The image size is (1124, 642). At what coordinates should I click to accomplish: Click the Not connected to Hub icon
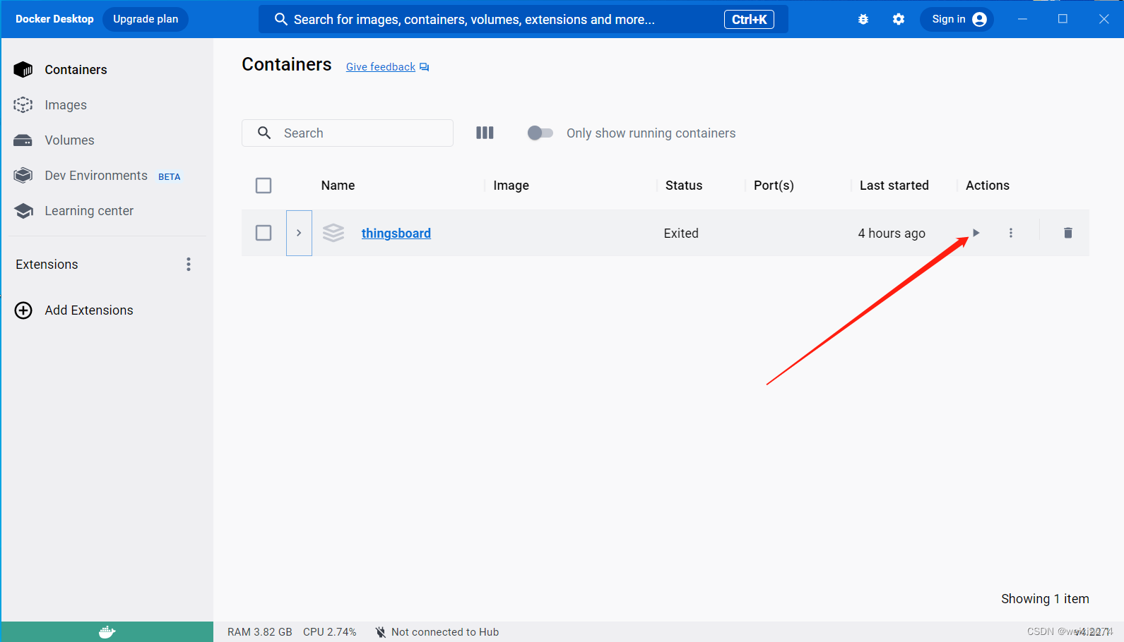pyautogui.click(x=381, y=632)
